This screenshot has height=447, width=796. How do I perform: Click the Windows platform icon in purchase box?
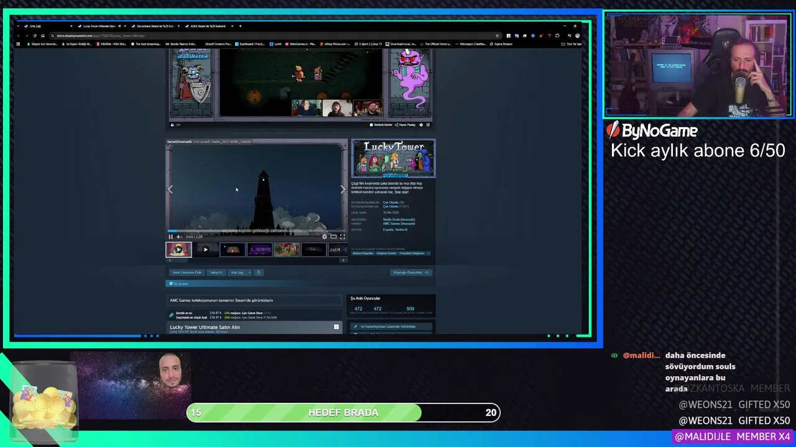pos(336,327)
